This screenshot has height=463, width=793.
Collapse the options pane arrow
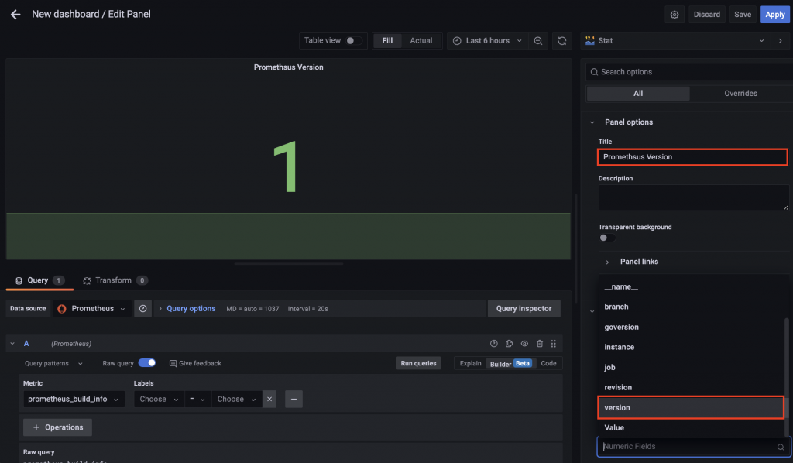[x=781, y=41]
